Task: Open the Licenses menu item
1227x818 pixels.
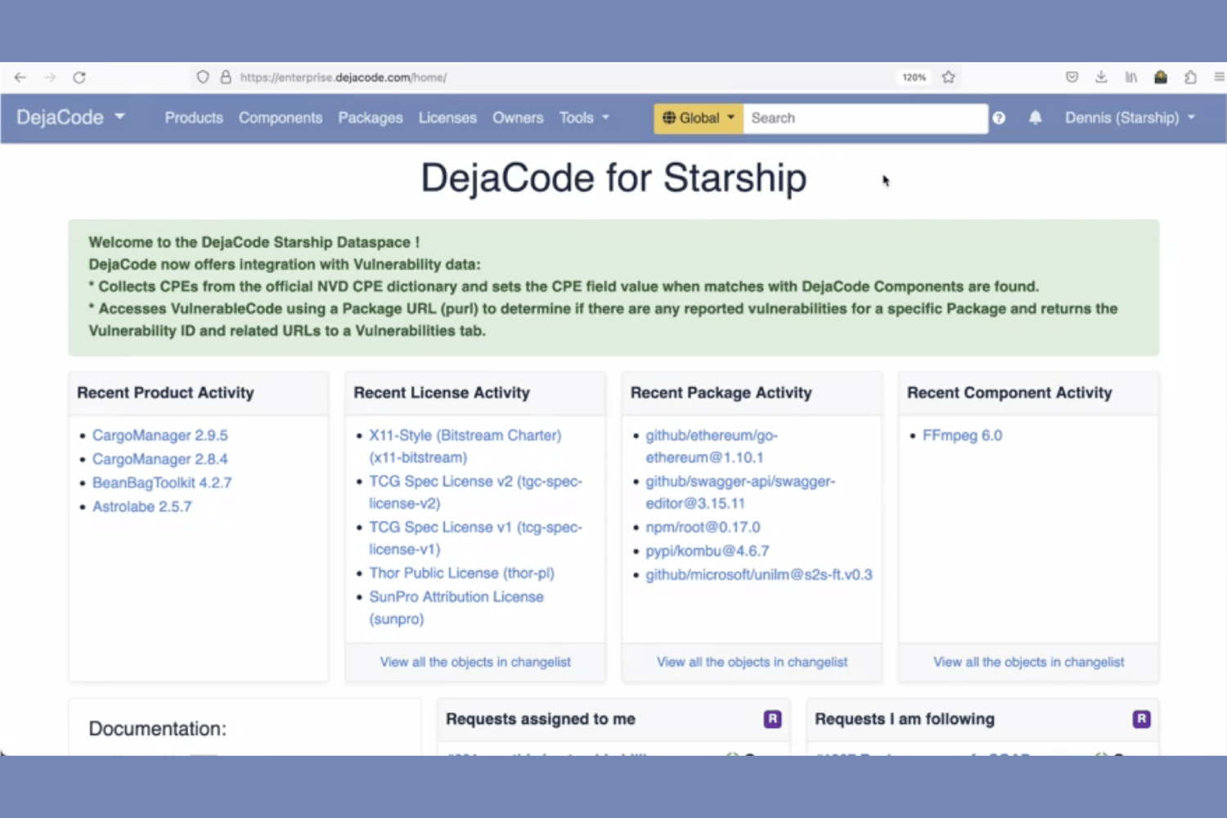Action: pyautogui.click(x=447, y=118)
